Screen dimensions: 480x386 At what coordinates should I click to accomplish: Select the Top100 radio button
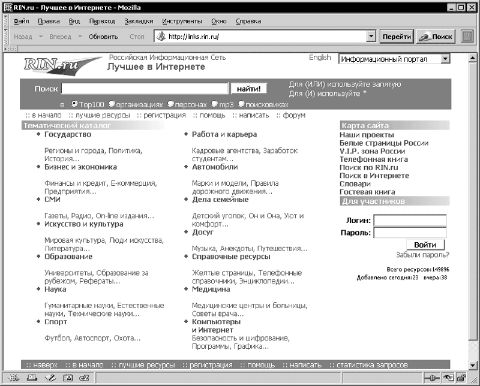point(74,104)
